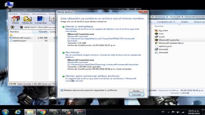Open the Herramientas menu in WinRAR
This screenshot has height=115, width=205.
point(39,14)
